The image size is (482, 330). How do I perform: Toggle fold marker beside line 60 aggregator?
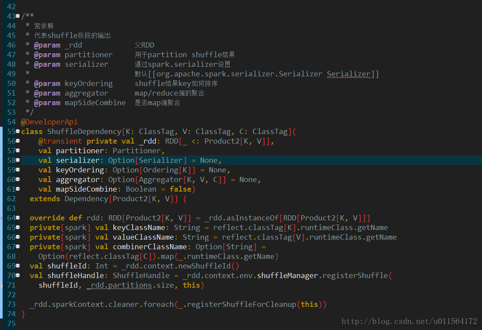(x=18, y=179)
